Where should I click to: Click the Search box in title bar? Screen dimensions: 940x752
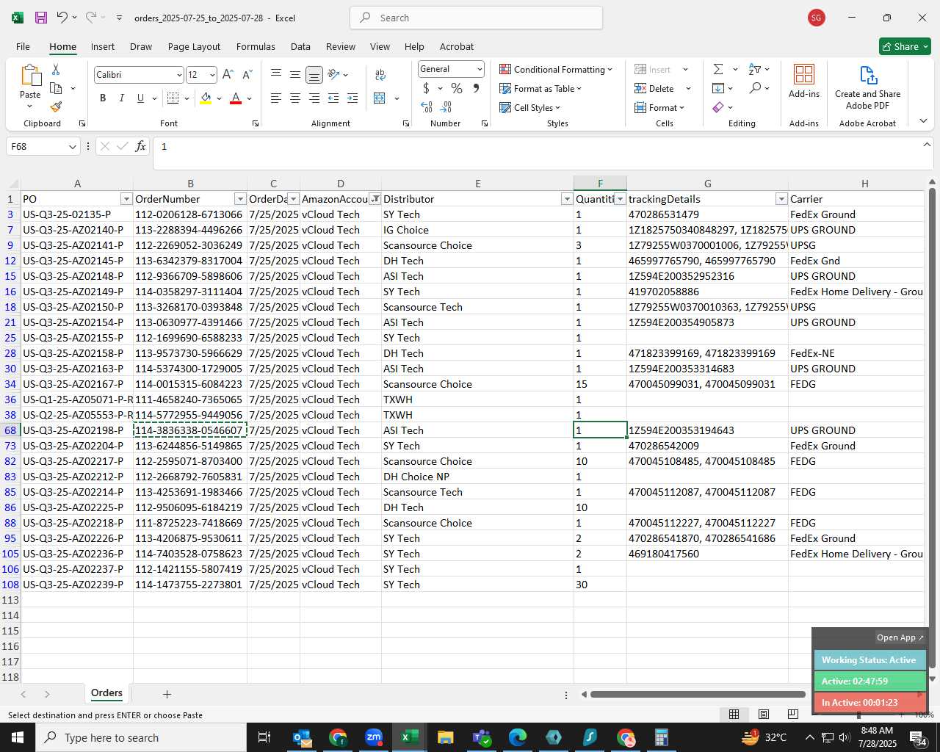476,18
